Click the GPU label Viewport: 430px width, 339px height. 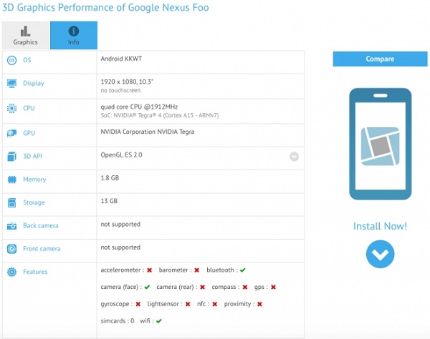coord(29,133)
